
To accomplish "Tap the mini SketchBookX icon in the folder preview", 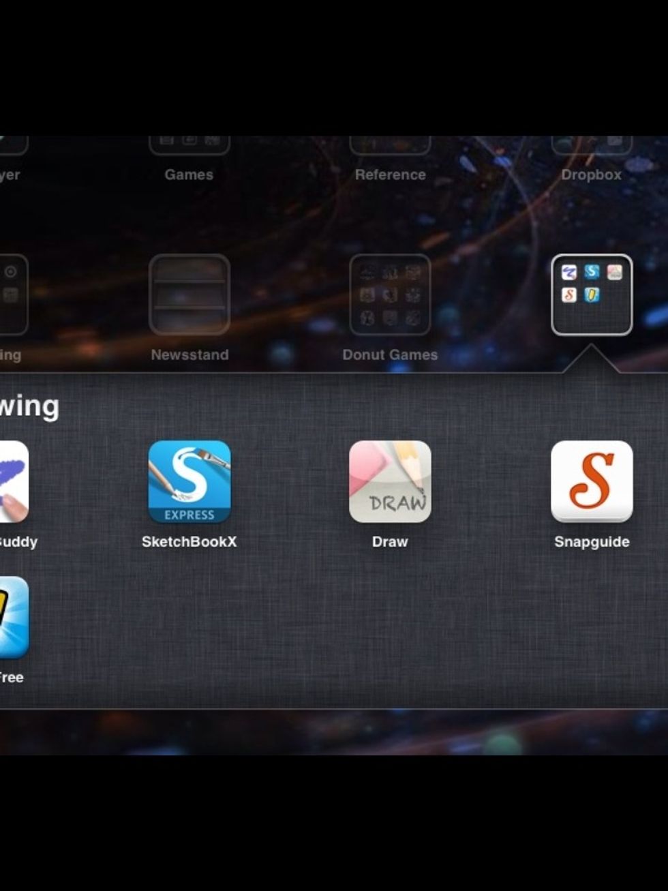I will click(x=592, y=272).
